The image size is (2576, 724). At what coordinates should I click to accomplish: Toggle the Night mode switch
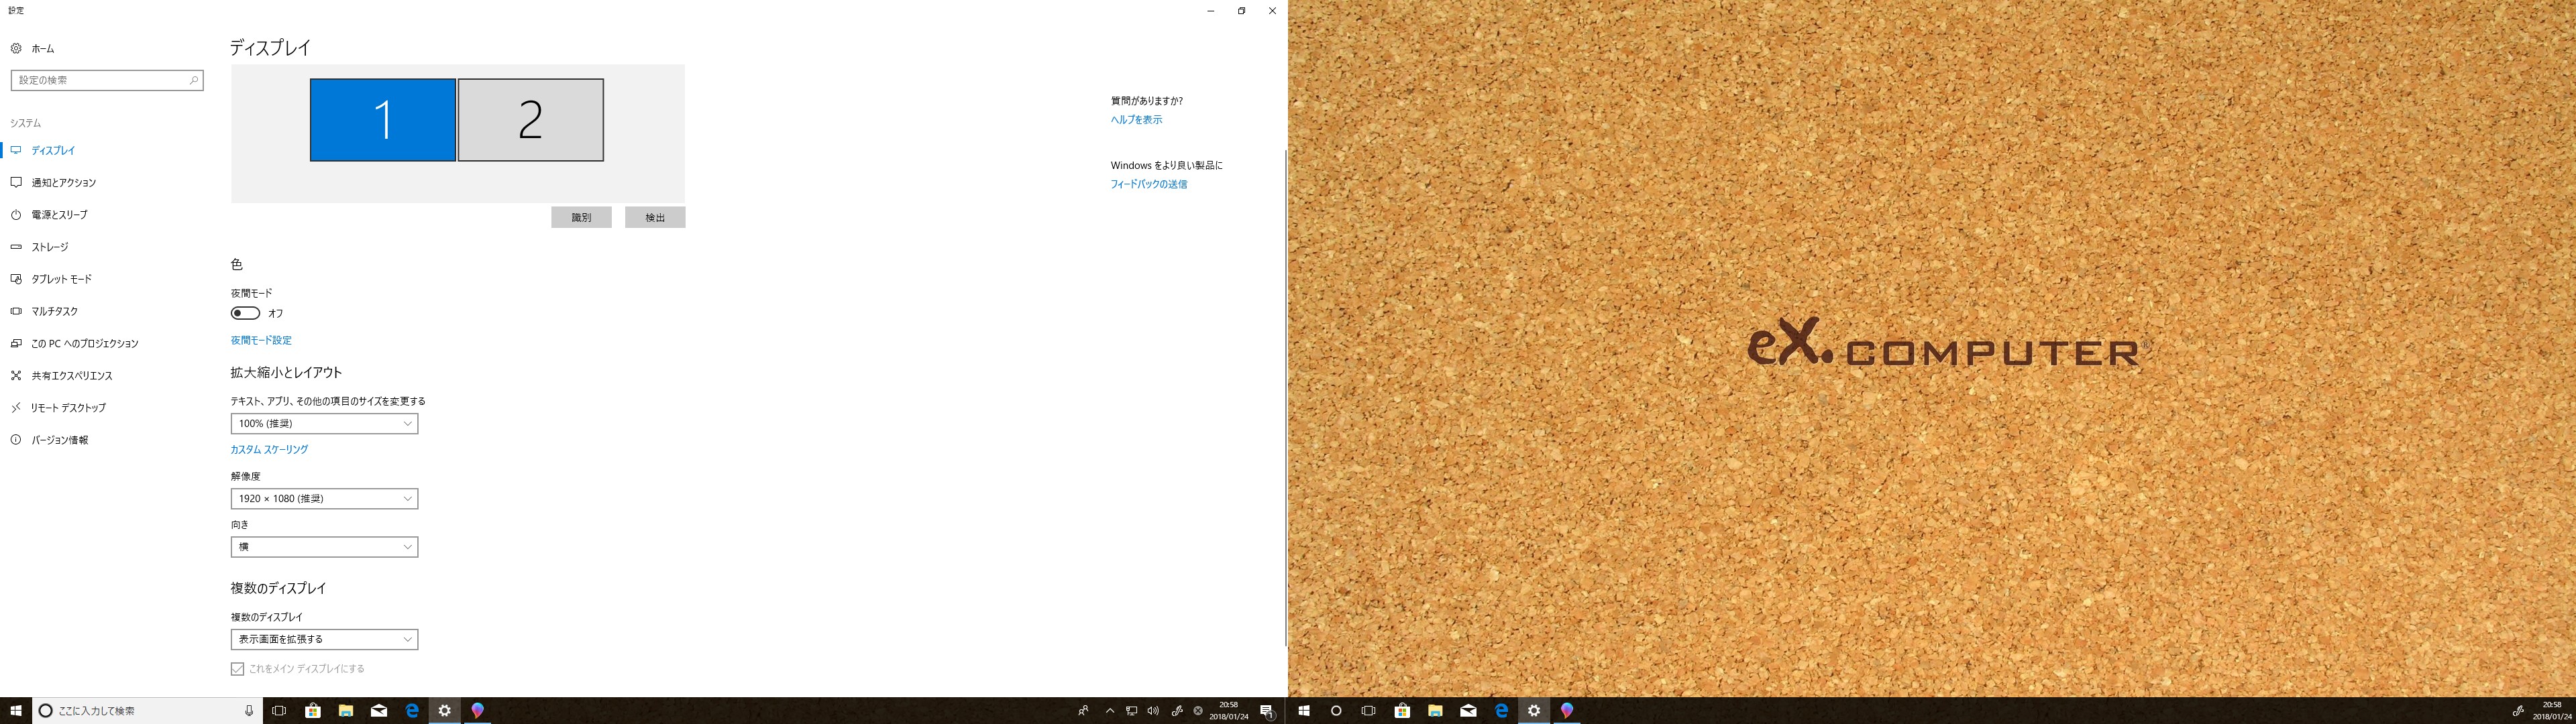245,313
